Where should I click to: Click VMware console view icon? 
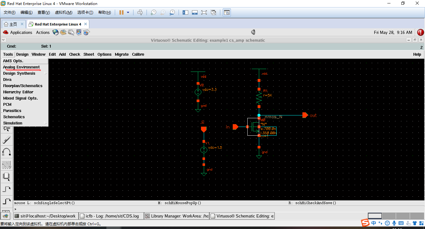click(227, 12)
